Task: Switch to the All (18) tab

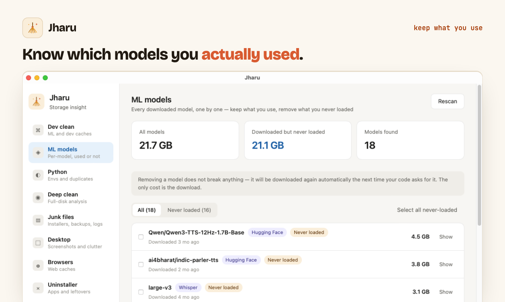Action: pyautogui.click(x=147, y=210)
